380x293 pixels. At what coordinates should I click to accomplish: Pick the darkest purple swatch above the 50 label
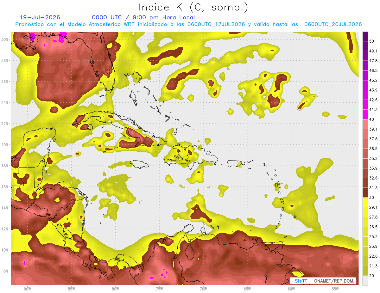tap(365, 37)
